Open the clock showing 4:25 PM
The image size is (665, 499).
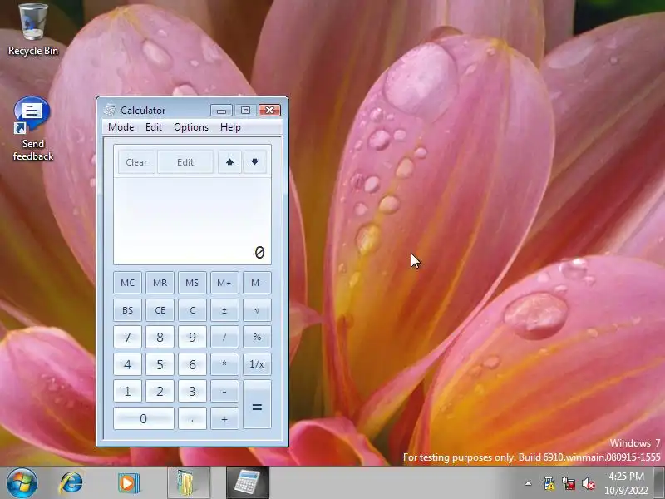(x=626, y=483)
